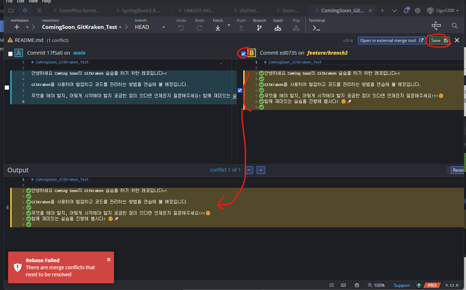Open the focus view target icon tab
This screenshot has width=466, height=290.
25,11
